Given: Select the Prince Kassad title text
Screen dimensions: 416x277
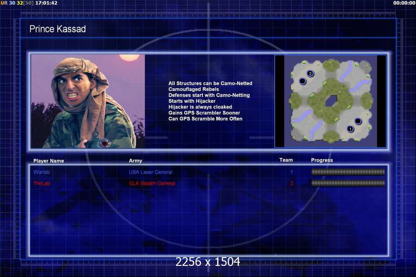Looking at the screenshot, I should (x=57, y=29).
